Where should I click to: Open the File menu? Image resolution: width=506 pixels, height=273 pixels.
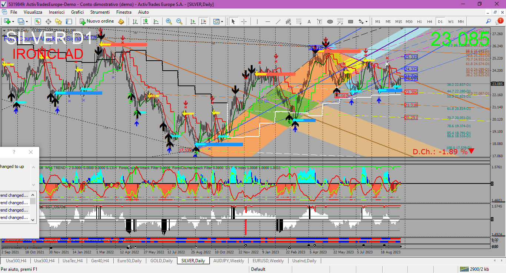pyautogui.click(x=14, y=12)
